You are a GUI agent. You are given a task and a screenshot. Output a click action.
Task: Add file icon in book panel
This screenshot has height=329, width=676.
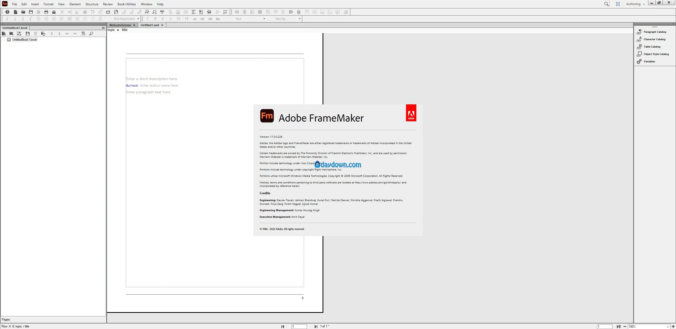[x=4, y=34]
